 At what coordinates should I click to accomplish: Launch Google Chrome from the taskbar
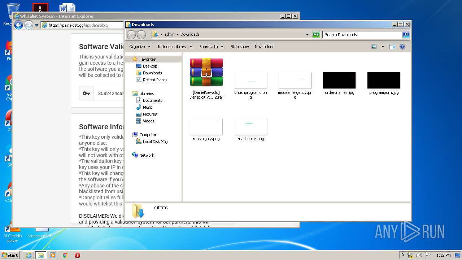tap(65, 255)
